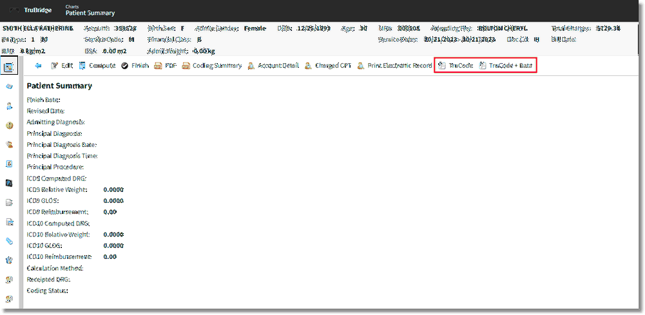This screenshot has height=315, width=645.
Task: Click the Service Dates value in header
Action: tap(459, 40)
